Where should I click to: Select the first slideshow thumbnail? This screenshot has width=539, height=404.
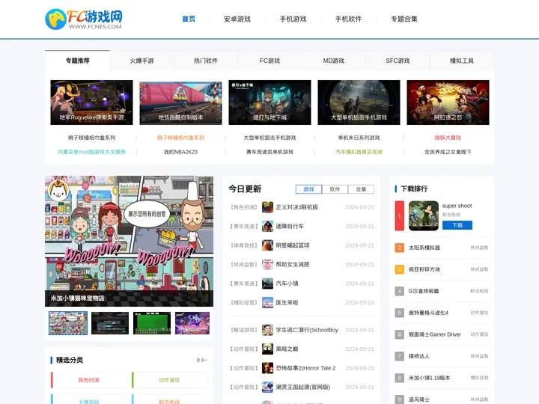coord(68,323)
